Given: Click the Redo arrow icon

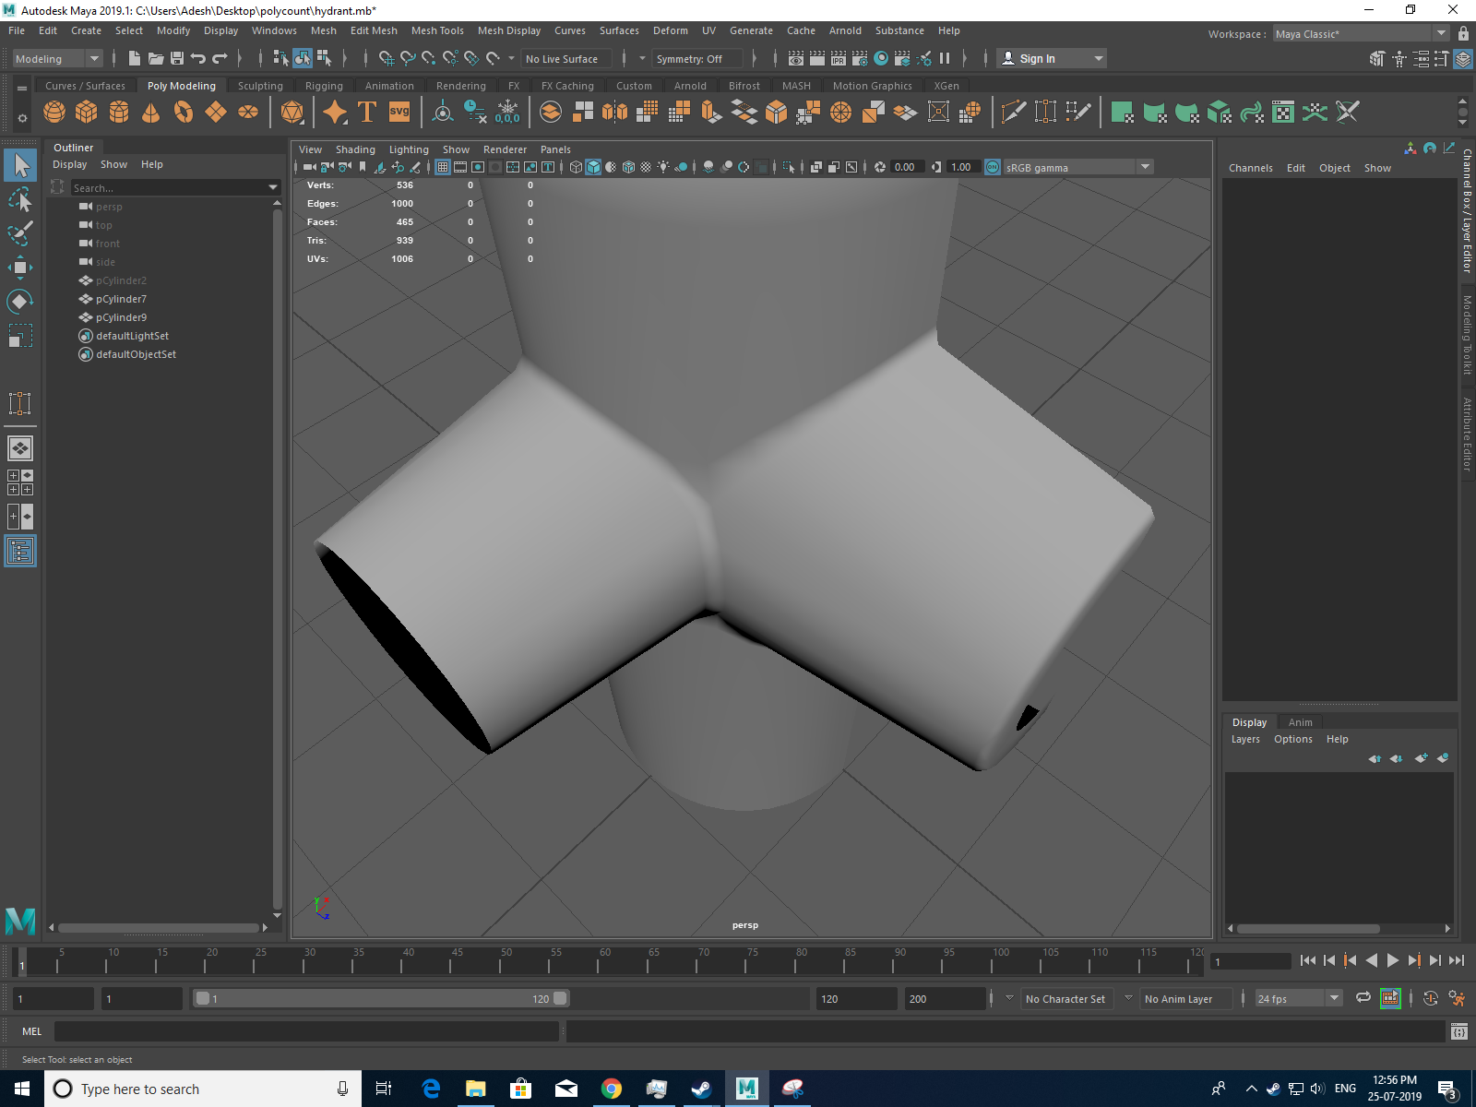Looking at the screenshot, I should click(220, 58).
